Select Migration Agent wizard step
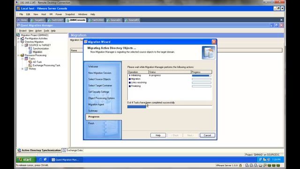 click(96, 105)
